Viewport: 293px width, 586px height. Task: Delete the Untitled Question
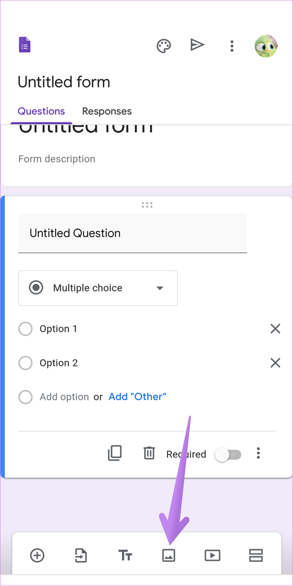click(x=149, y=453)
